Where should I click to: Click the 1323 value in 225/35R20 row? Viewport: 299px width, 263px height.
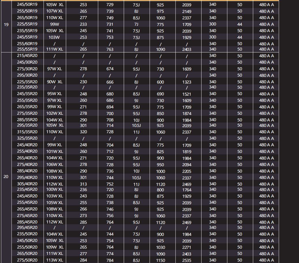tap(187, 82)
